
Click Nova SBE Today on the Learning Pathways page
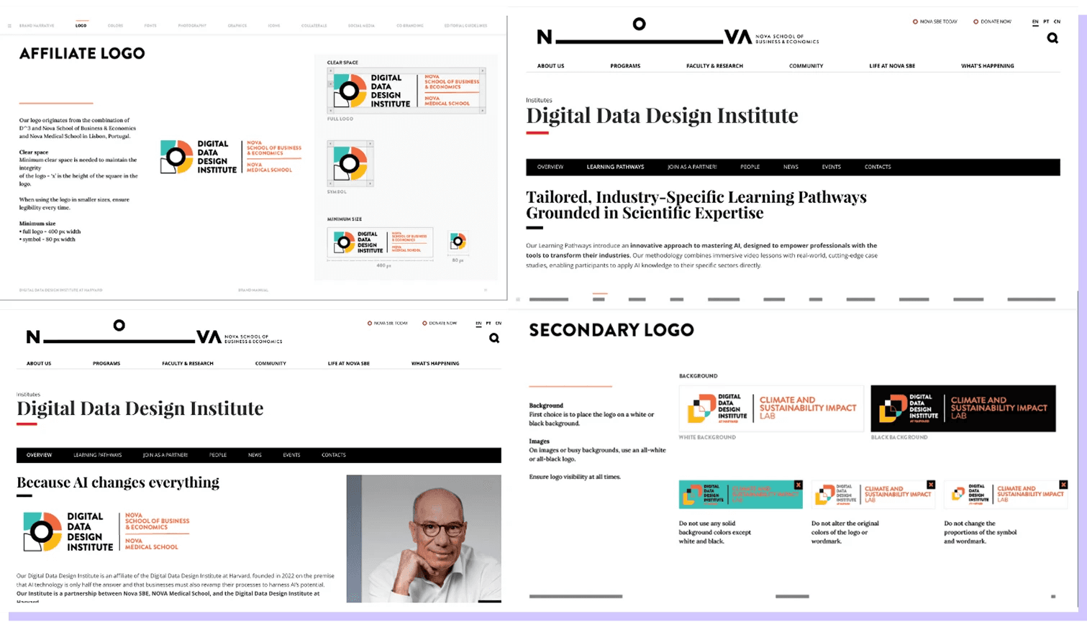point(935,22)
